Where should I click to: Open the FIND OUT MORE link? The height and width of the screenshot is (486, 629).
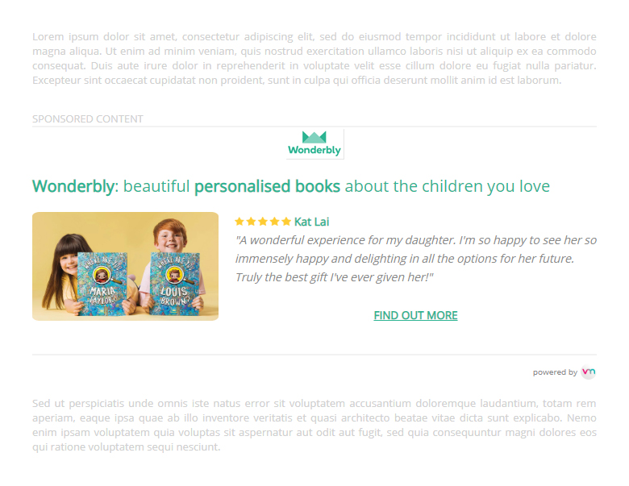click(415, 315)
